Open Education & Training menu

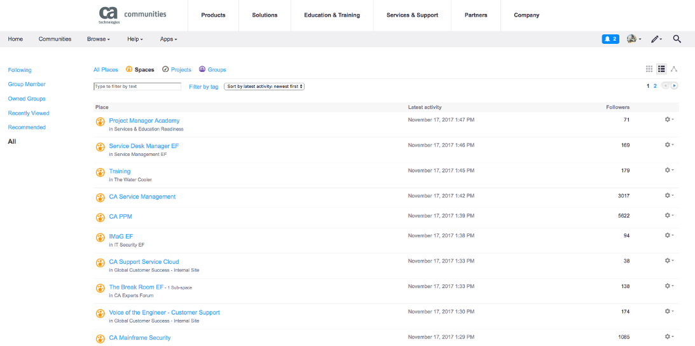click(332, 15)
